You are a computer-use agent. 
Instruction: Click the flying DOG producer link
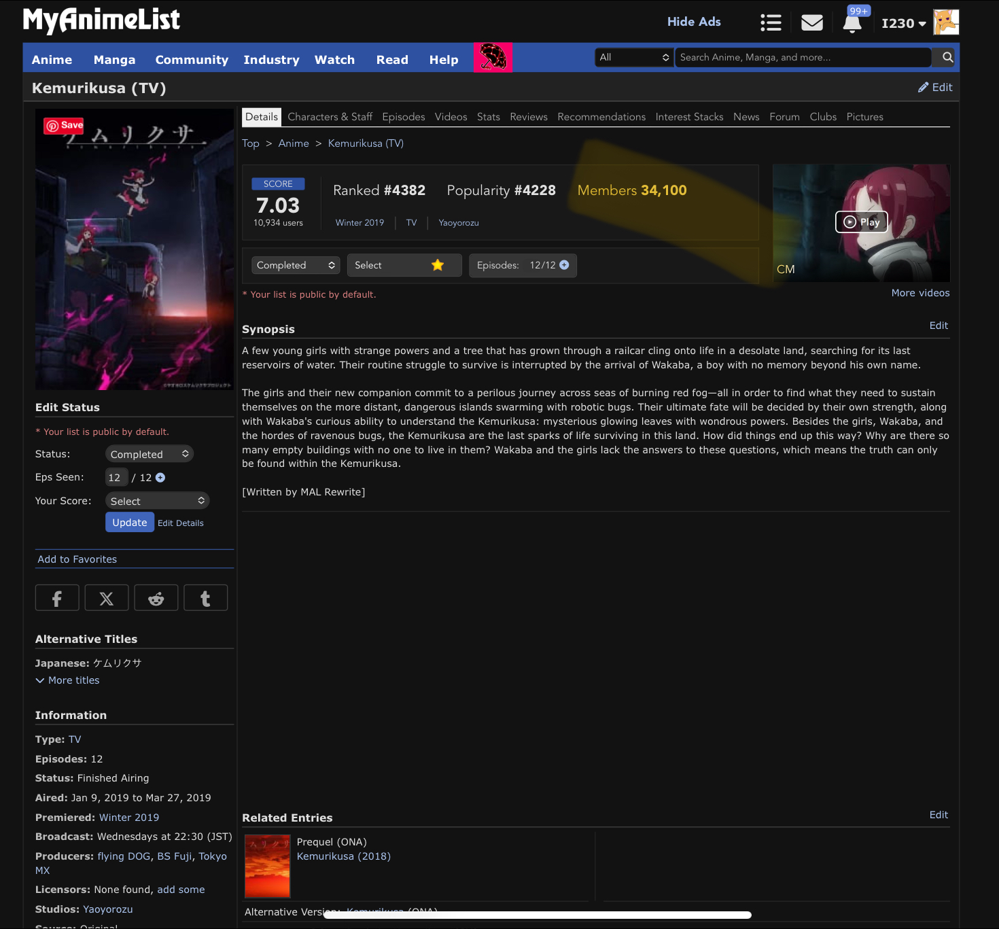[x=124, y=856]
